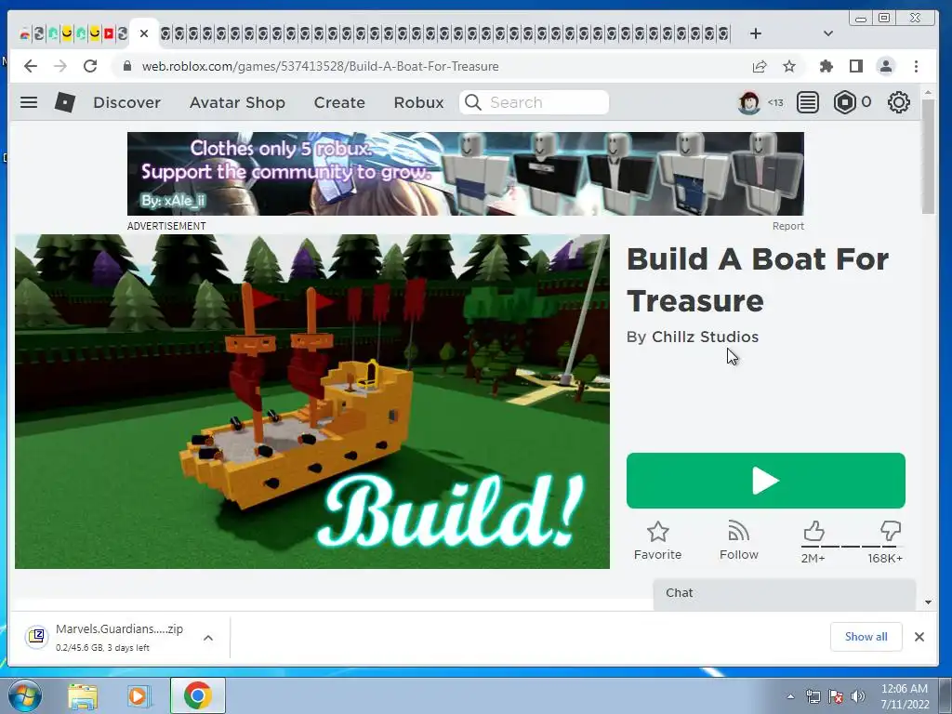Image resolution: width=952 pixels, height=714 pixels.
Task: Open Chillz Studios creator page
Action: pos(705,337)
